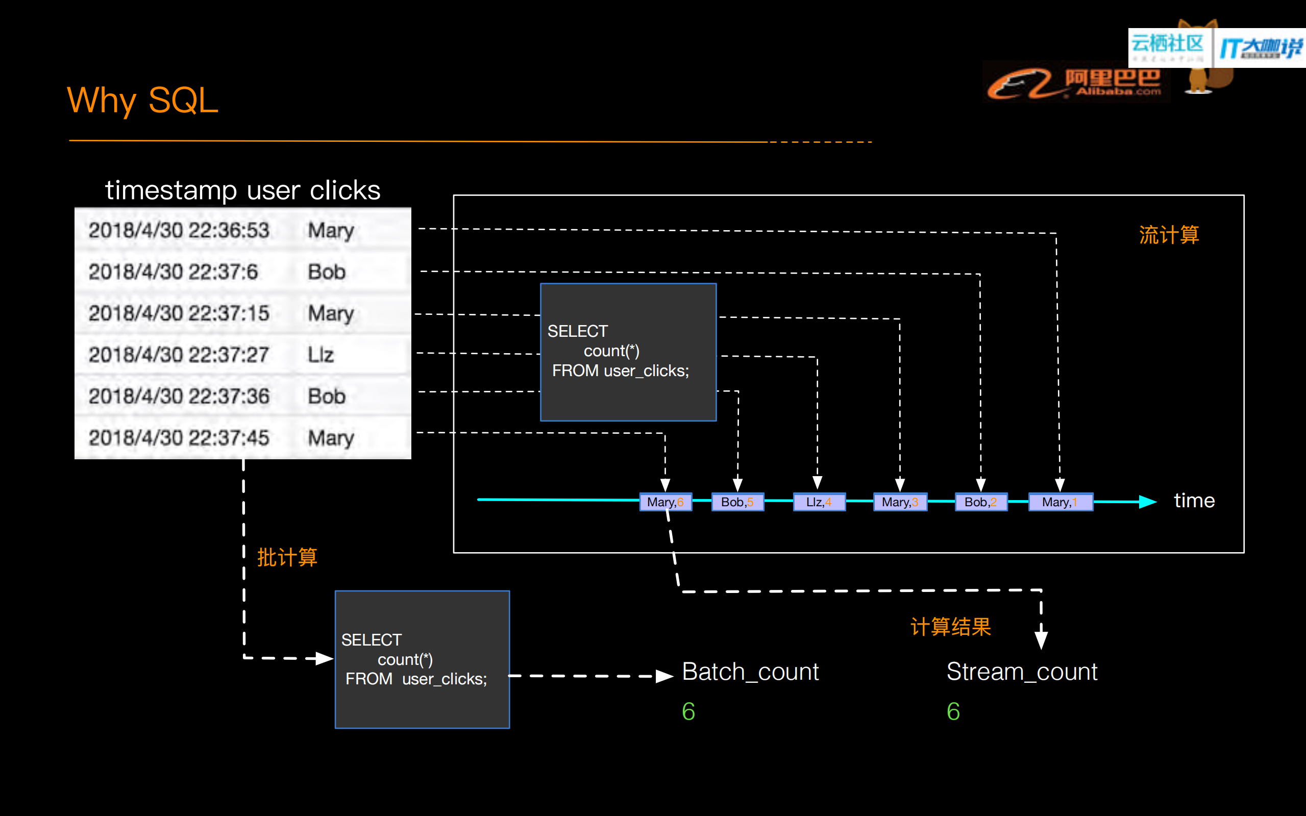Select the 2018/4/30 22:37:27 Llz table row
This screenshot has width=1306, height=816.
[242, 355]
